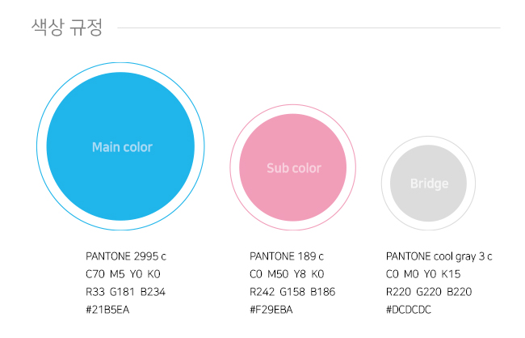Click the PANTONE cool gray 3 c text

tap(439, 257)
